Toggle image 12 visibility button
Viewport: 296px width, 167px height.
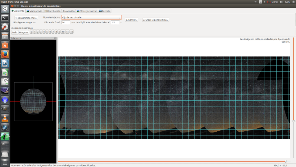72,32
